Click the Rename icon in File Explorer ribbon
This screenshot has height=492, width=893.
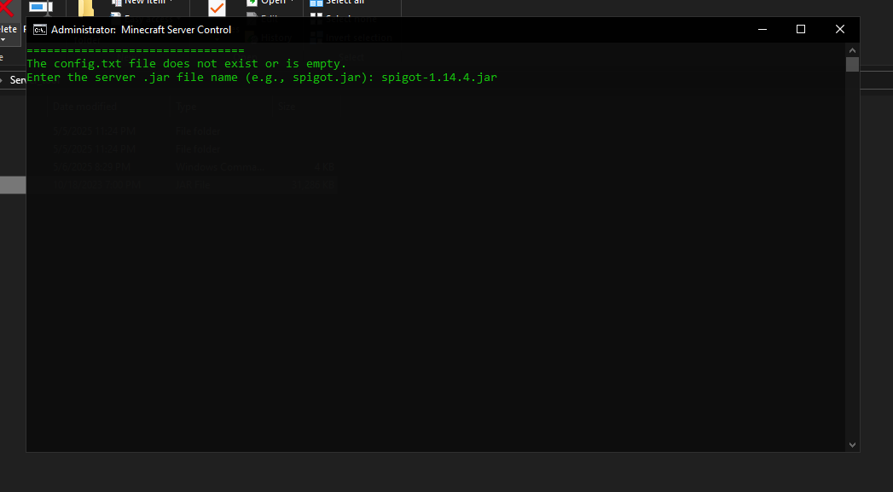point(41,8)
